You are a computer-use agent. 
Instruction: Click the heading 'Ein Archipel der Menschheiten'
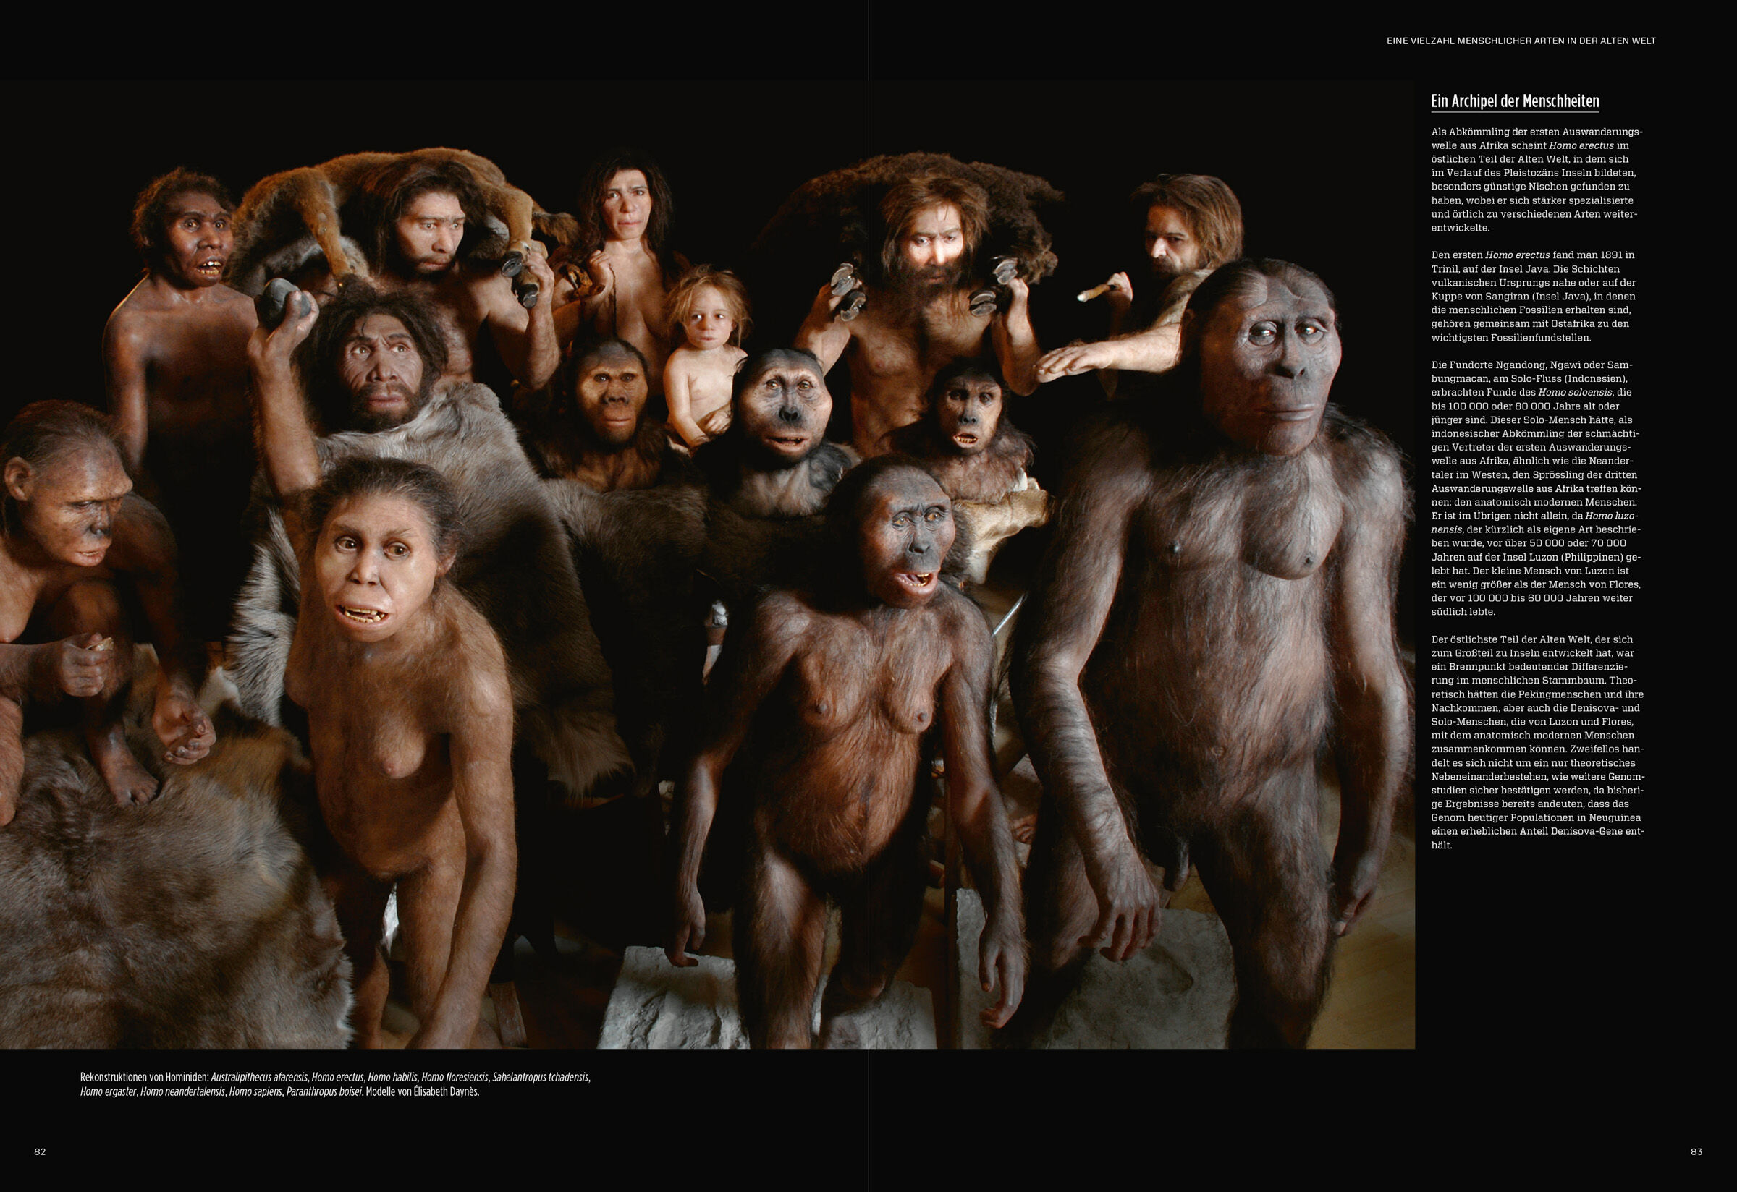pos(1514,101)
